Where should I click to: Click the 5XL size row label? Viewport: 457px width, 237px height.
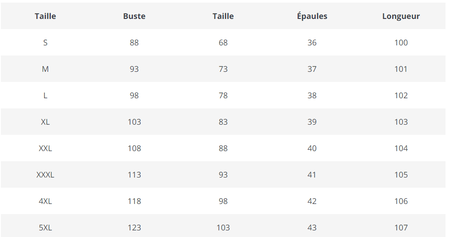(45, 228)
